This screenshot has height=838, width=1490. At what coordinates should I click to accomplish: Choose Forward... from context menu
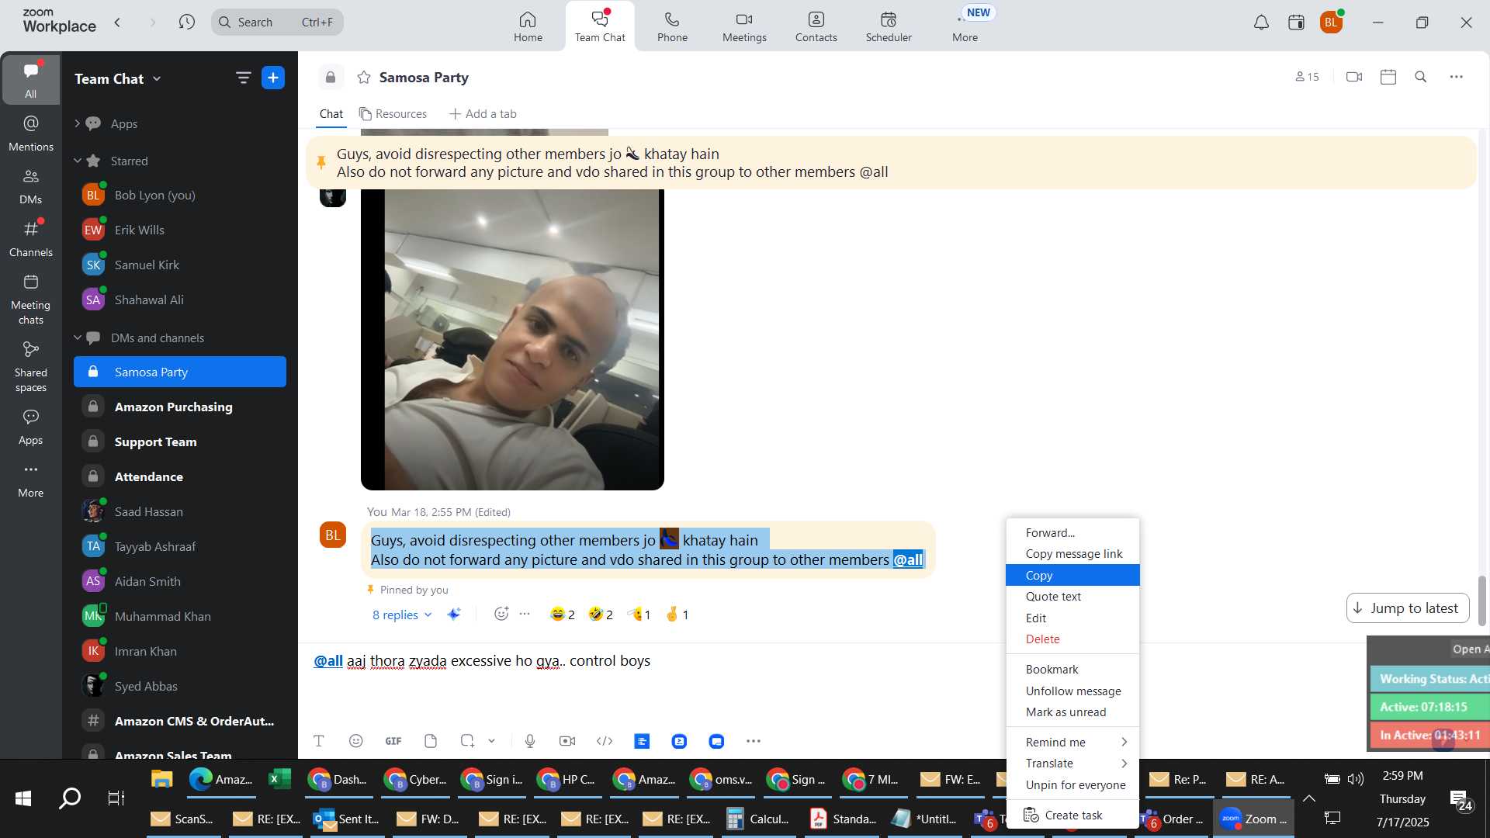coord(1072,532)
